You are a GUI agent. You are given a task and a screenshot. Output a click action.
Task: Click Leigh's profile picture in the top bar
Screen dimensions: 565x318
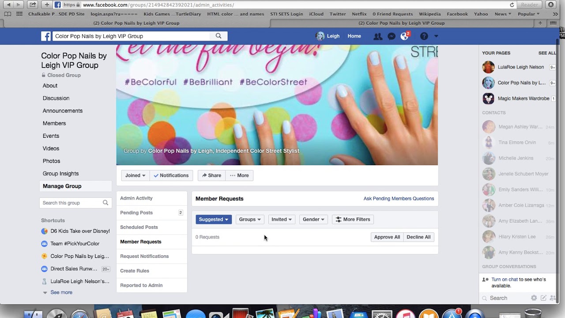click(320, 36)
